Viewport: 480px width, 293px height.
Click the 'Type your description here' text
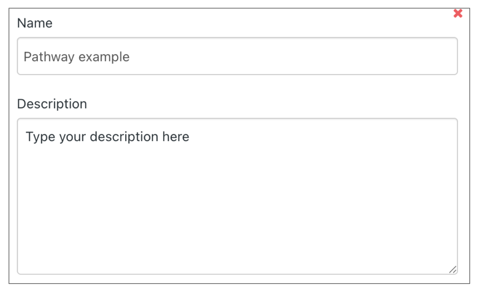tap(107, 137)
